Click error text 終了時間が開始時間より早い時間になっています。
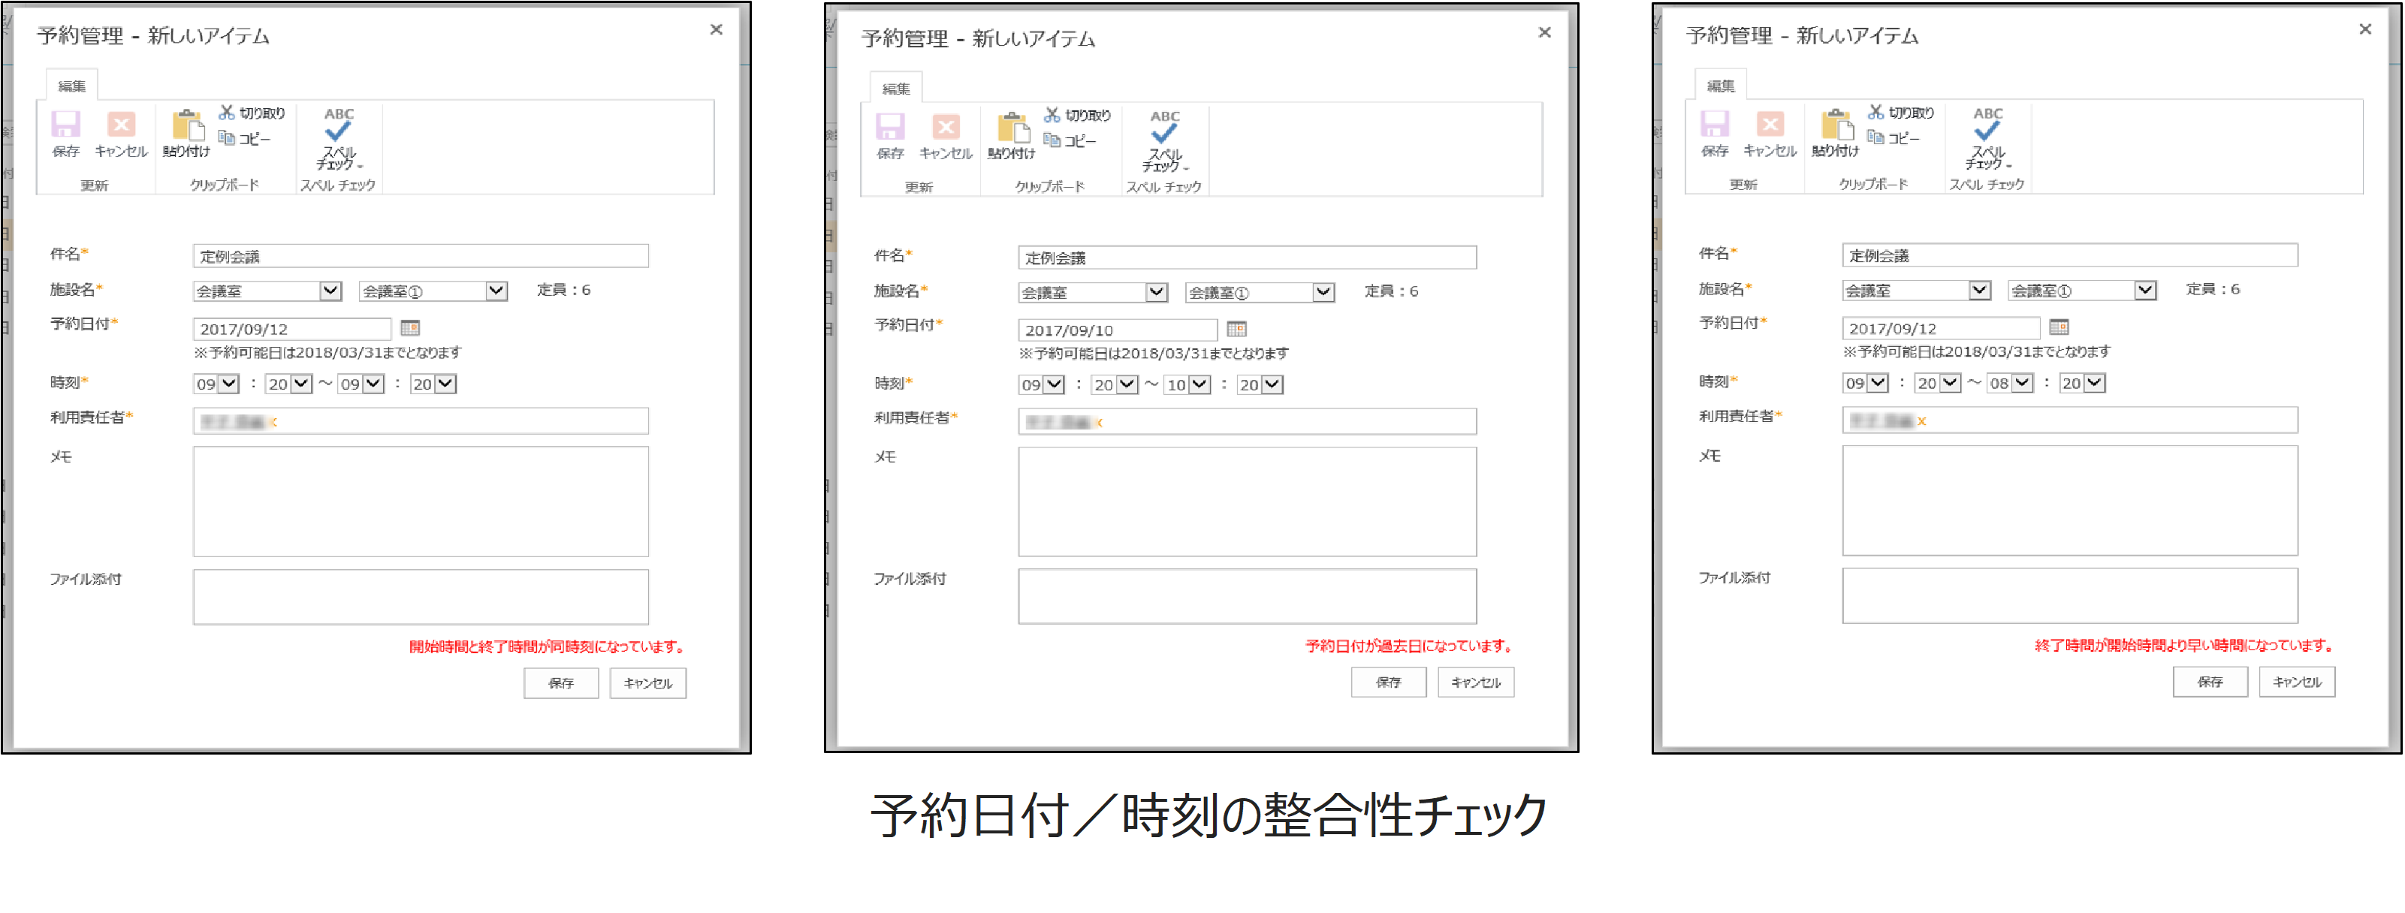The height and width of the screenshot is (913, 2405). [2186, 645]
